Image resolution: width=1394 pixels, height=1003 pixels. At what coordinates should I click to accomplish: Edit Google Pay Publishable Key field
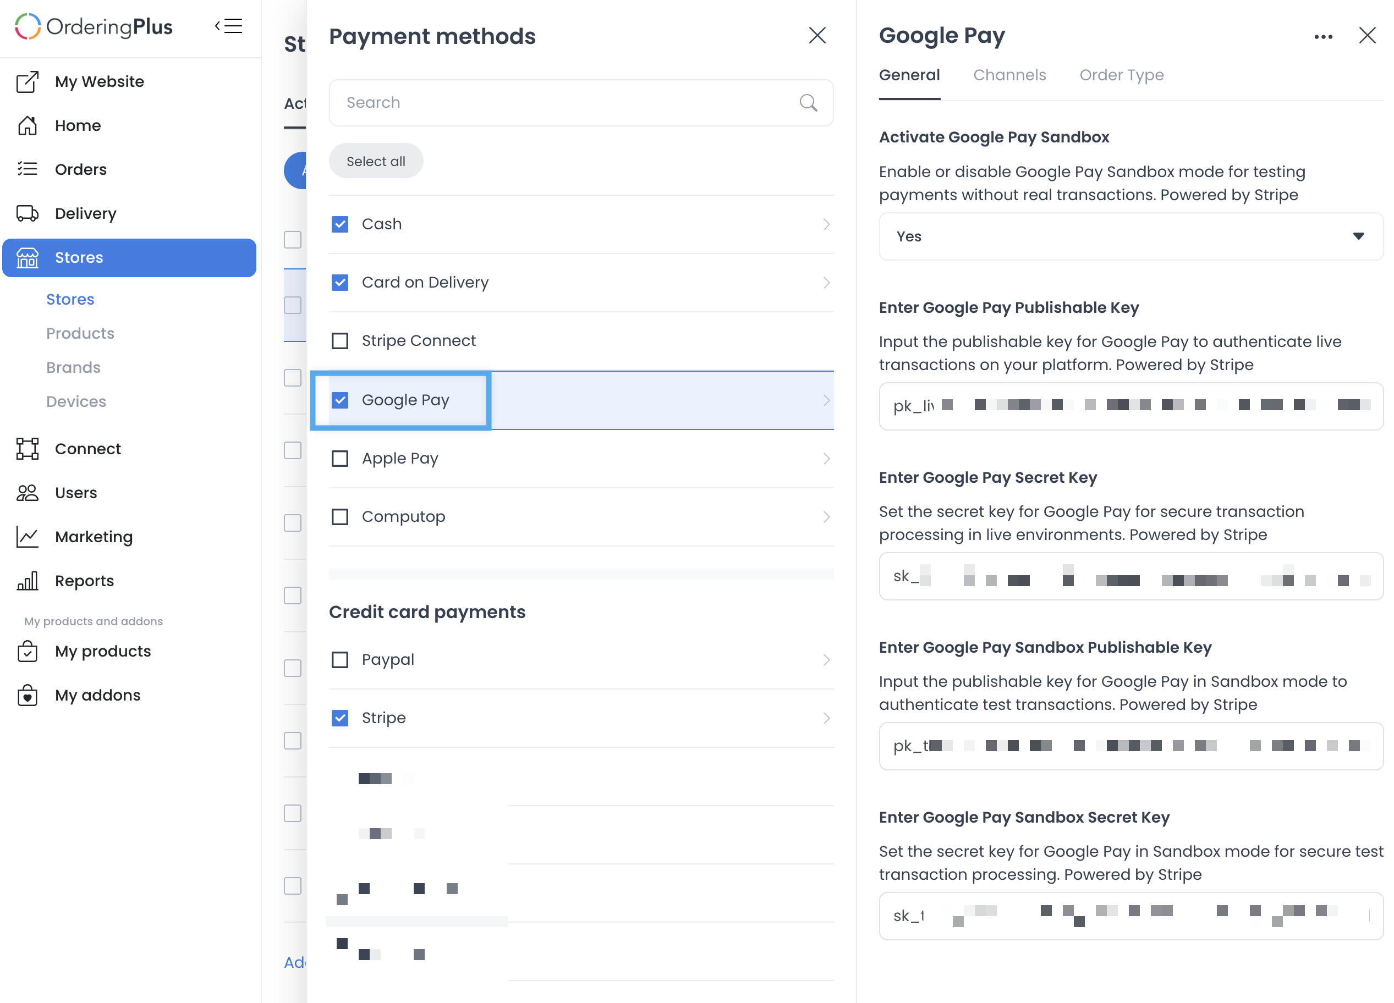point(1130,406)
